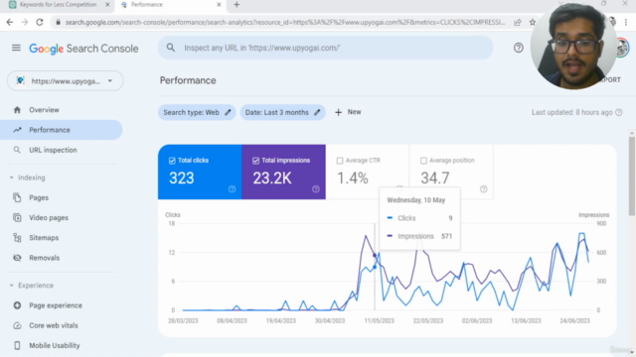Click the browser address bar URL
636x357 pixels.
point(285,22)
